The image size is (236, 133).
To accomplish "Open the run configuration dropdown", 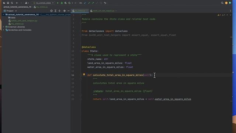I will 44,3.
